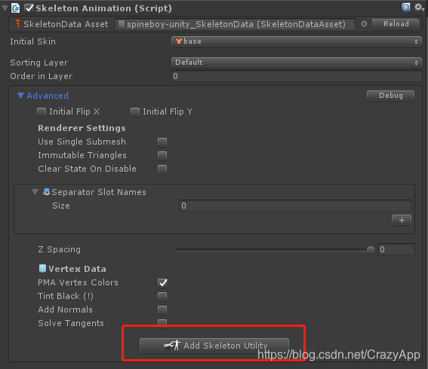Disable the Skeleton Animation script checkbox
Viewport: 428px width, 369px height.
(29, 8)
